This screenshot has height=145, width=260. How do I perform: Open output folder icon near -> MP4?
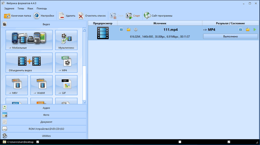pos(247,29)
